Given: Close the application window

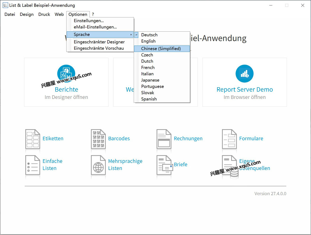Looking at the screenshot, I should (303, 5).
